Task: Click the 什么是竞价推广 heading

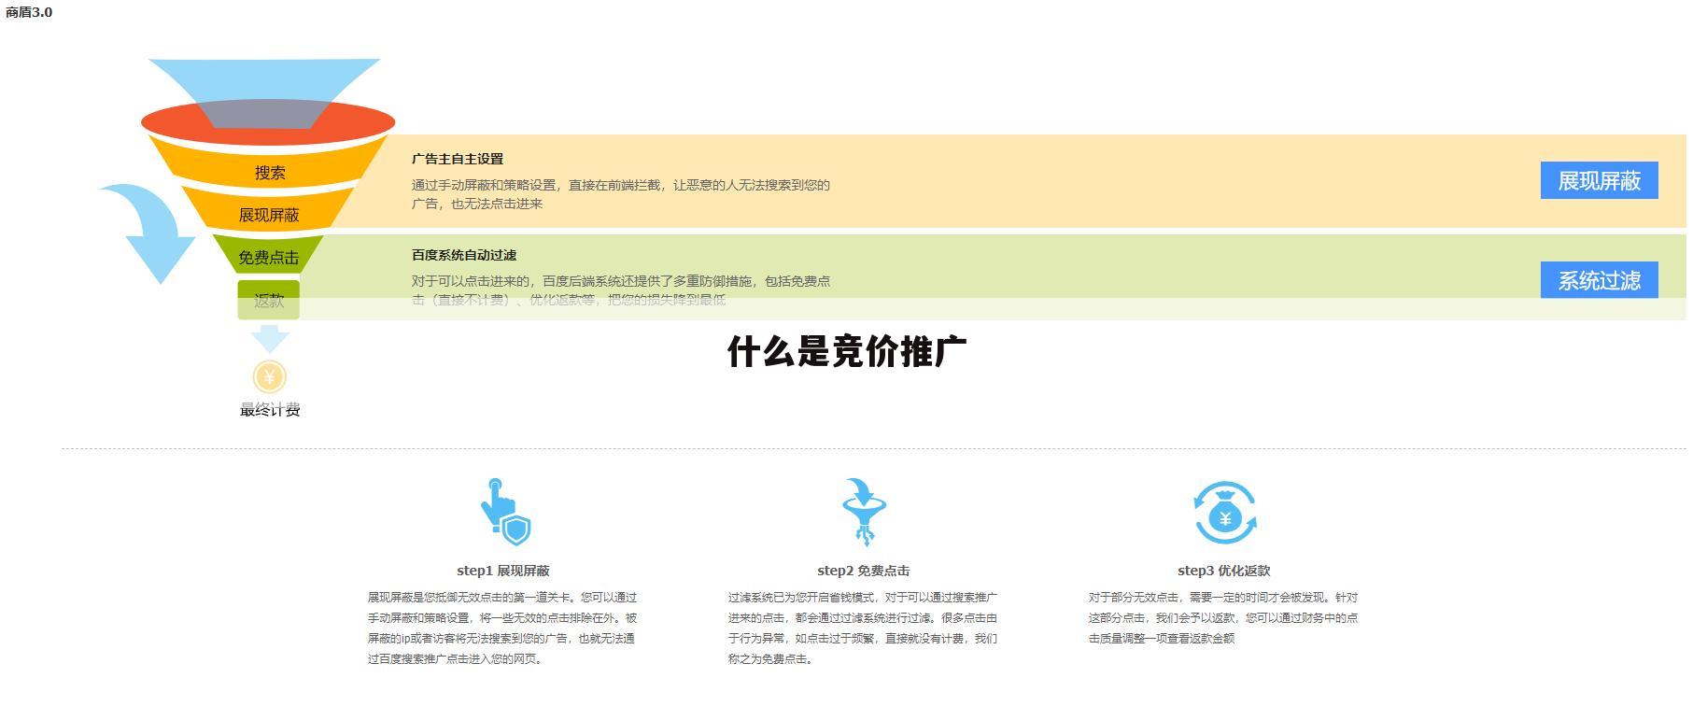Action: pyautogui.click(x=847, y=353)
